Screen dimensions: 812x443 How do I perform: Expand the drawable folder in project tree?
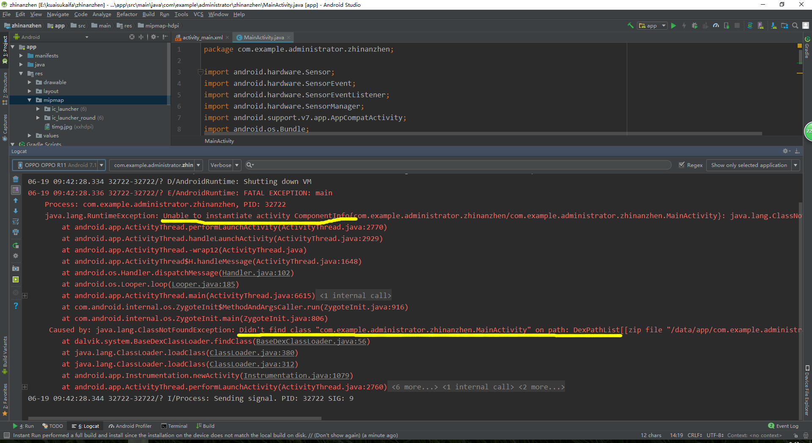30,82
